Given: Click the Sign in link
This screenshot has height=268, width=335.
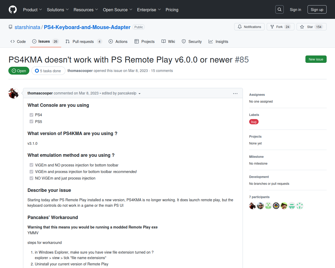Looking at the screenshot, I should [295, 10].
